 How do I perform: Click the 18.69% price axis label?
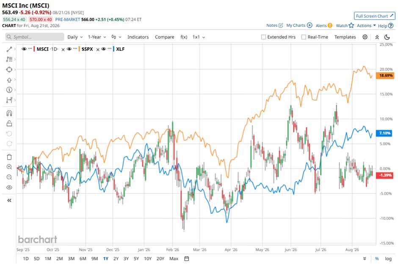click(x=385, y=76)
